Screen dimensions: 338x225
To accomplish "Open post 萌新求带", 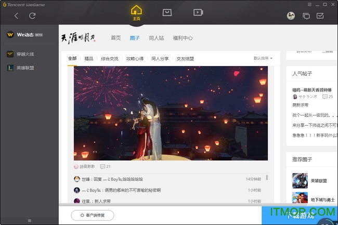I will (x=300, y=105).
